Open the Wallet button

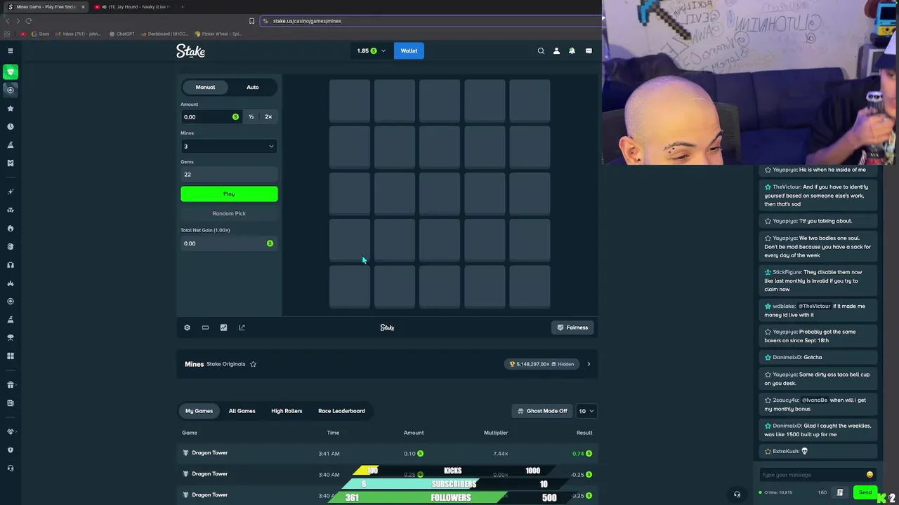click(x=409, y=50)
